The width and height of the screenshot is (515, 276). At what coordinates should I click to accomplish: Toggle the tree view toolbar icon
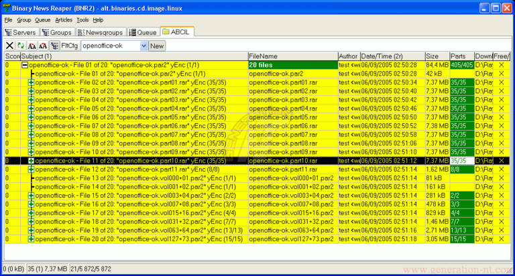click(x=54, y=46)
